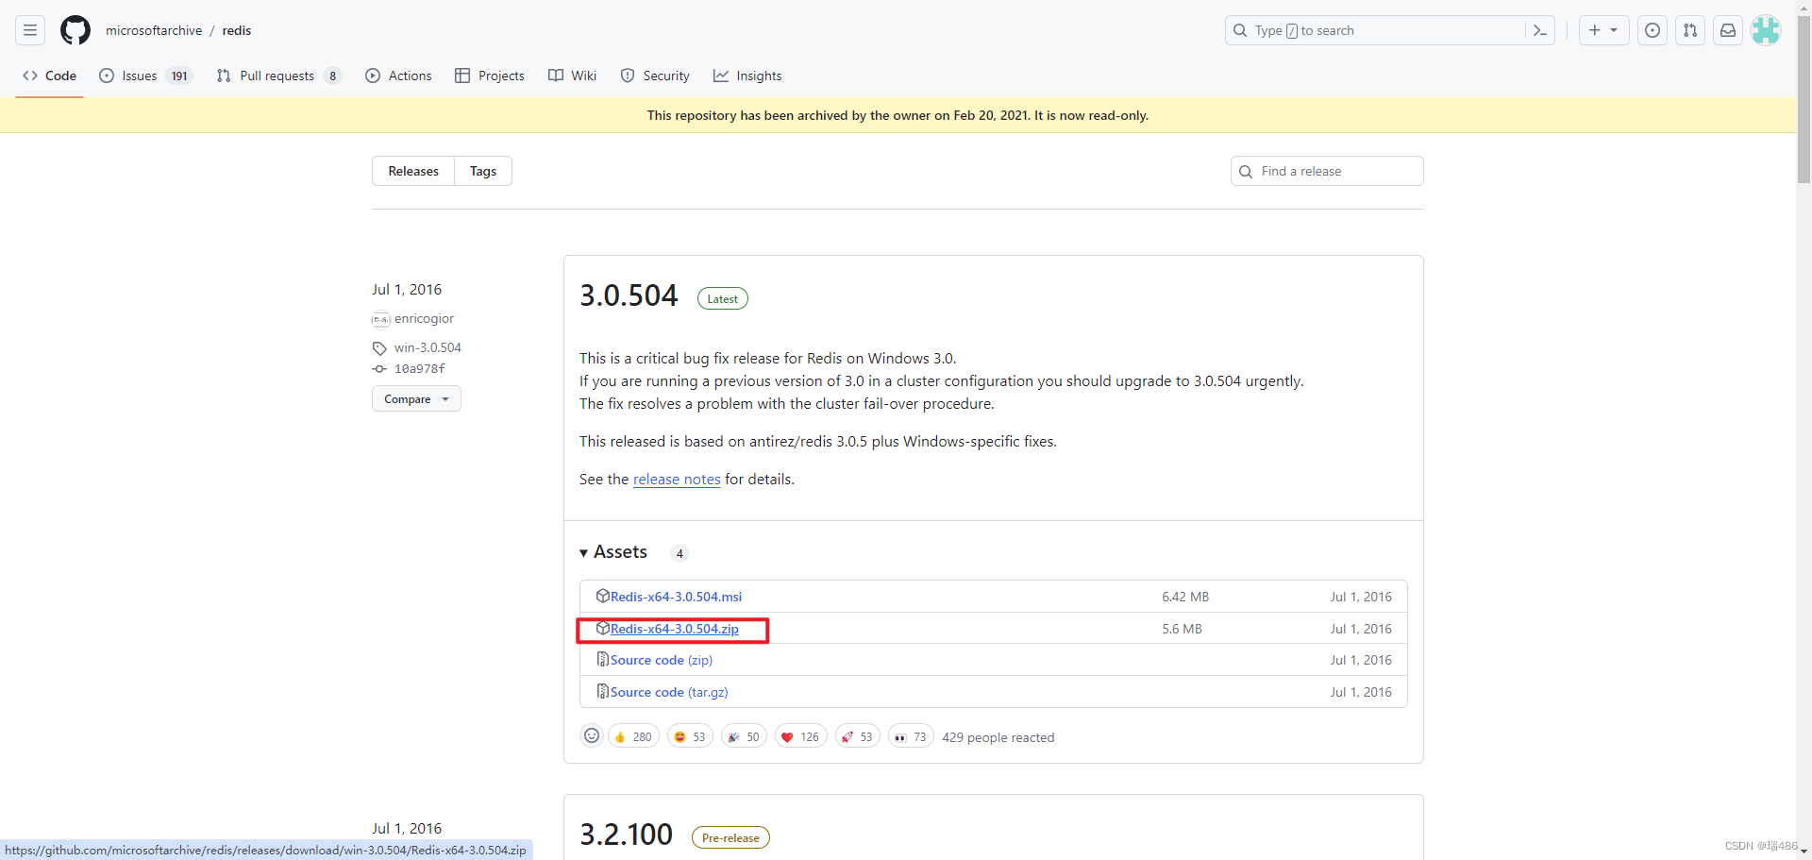
Task: Click the scrollbar up arrow
Action: pyautogui.click(x=1804, y=6)
